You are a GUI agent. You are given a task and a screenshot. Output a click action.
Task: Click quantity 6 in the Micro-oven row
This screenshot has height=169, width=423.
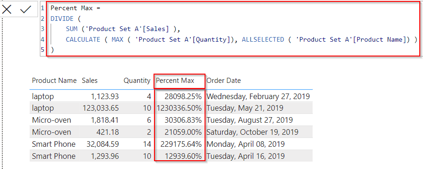(149, 120)
